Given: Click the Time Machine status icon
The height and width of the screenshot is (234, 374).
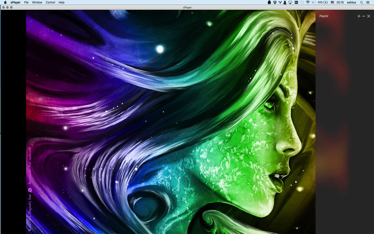Looking at the screenshot, I should [x=302, y=2].
